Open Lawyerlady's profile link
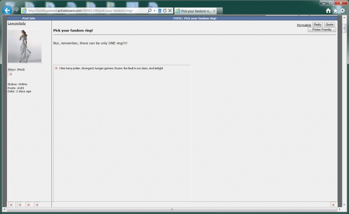The width and height of the screenshot is (349, 214). point(17,24)
